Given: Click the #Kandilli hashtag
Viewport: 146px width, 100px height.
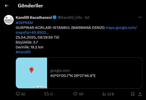Looking at the screenshot, I should pos(23,52).
